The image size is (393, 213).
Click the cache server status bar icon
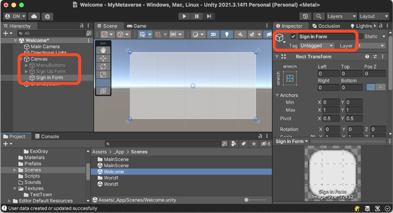(367, 209)
